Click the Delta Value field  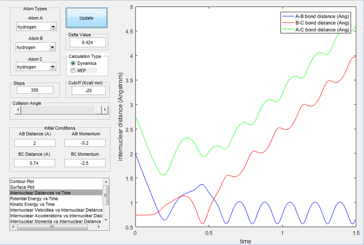(x=88, y=42)
